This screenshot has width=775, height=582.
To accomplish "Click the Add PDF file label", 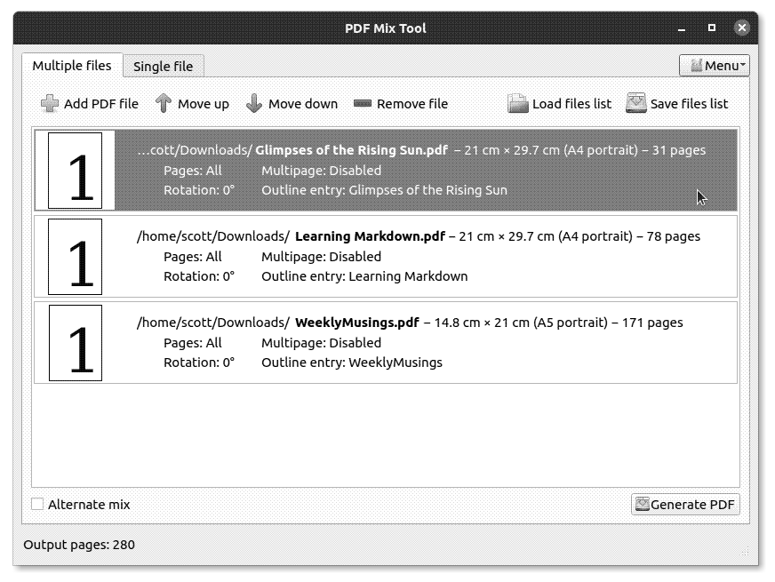I will point(101,104).
